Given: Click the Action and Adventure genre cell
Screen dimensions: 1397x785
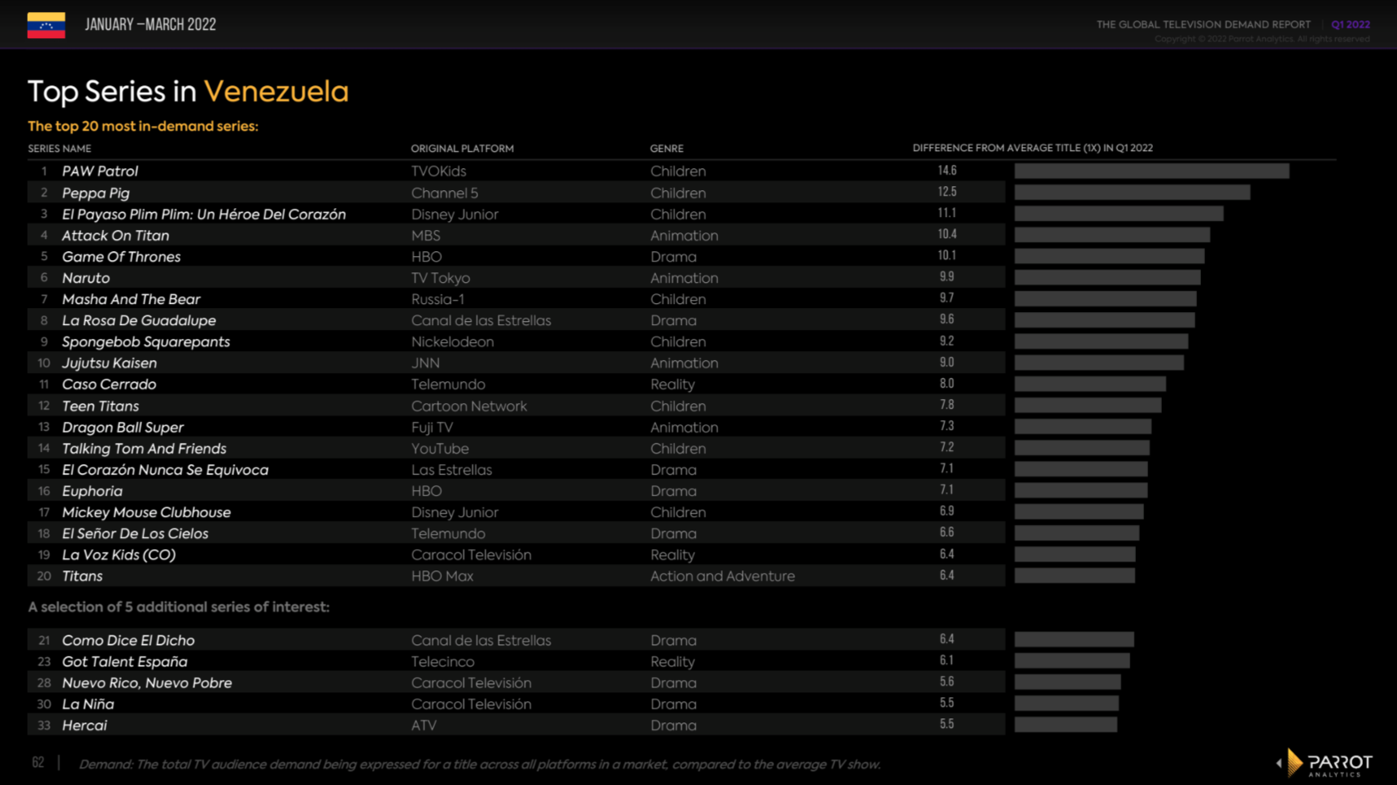Looking at the screenshot, I should click(722, 576).
